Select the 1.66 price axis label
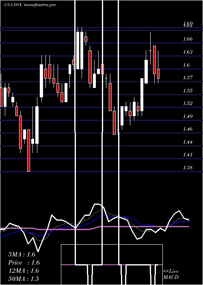Viewport: 203px width, 285px height. click(x=188, y=39)
